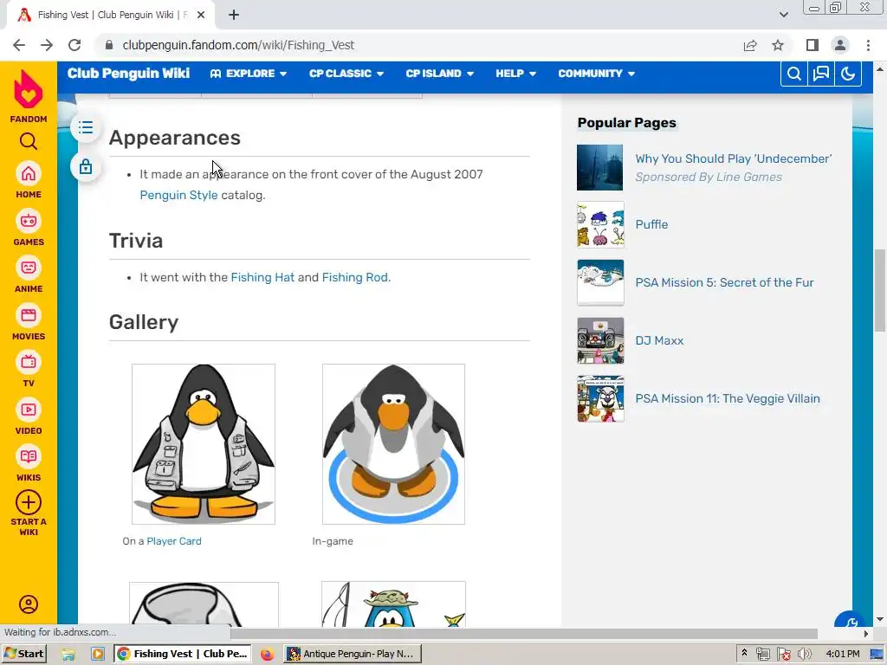Open wiki search magnifier in header
The width and height of the screenshot is (887, 665).
pyautogui.click(x=793, y=74)
